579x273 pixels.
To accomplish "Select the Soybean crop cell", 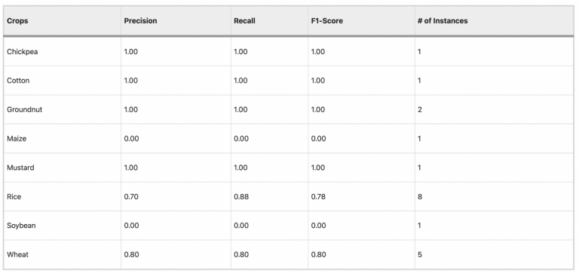I will [x=21, y=226].
